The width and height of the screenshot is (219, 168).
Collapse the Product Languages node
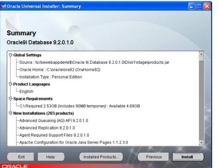(11, 84)
